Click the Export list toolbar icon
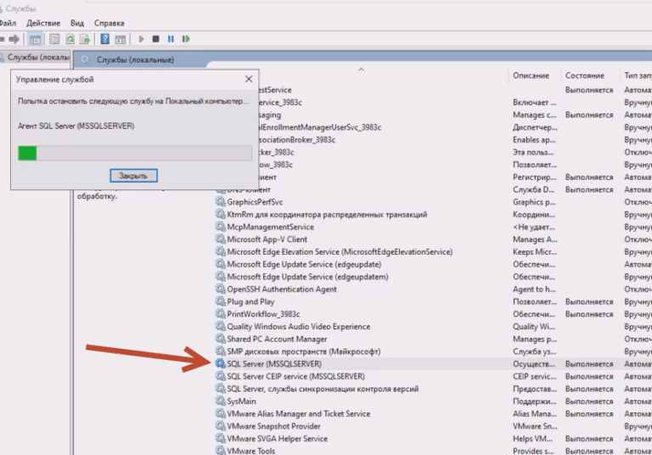This screenshot has width=652, height=455. [x=85, y=39]
